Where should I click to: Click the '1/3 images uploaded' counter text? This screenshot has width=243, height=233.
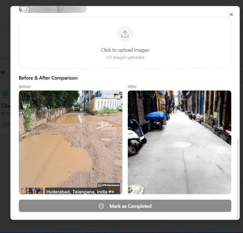coord(125,57)
